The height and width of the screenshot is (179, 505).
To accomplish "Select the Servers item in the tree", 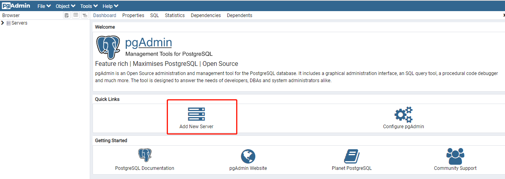I will click(x=19, y=23).
